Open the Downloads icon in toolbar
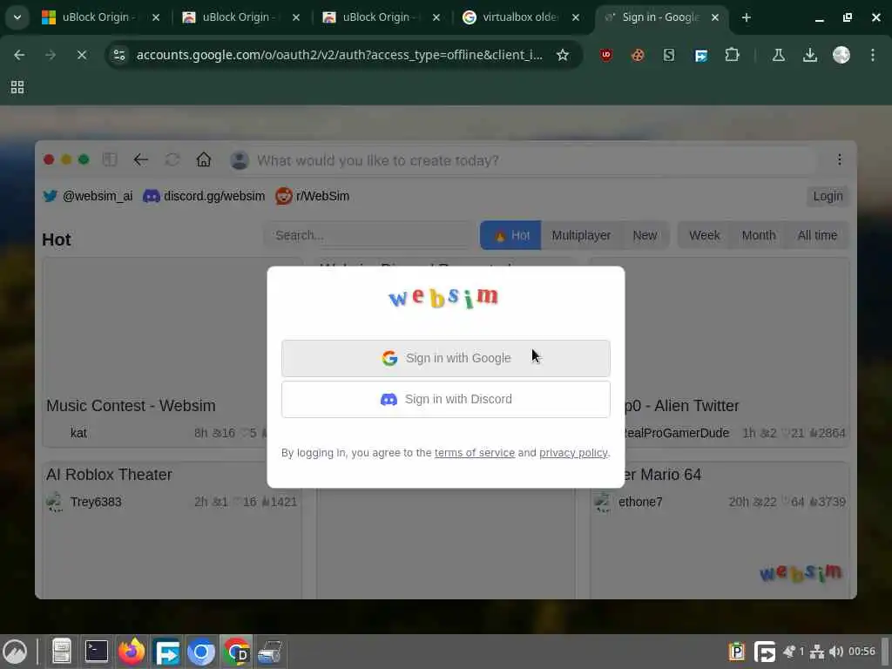This screenshot has height=669, width=892. coord(809,55)
